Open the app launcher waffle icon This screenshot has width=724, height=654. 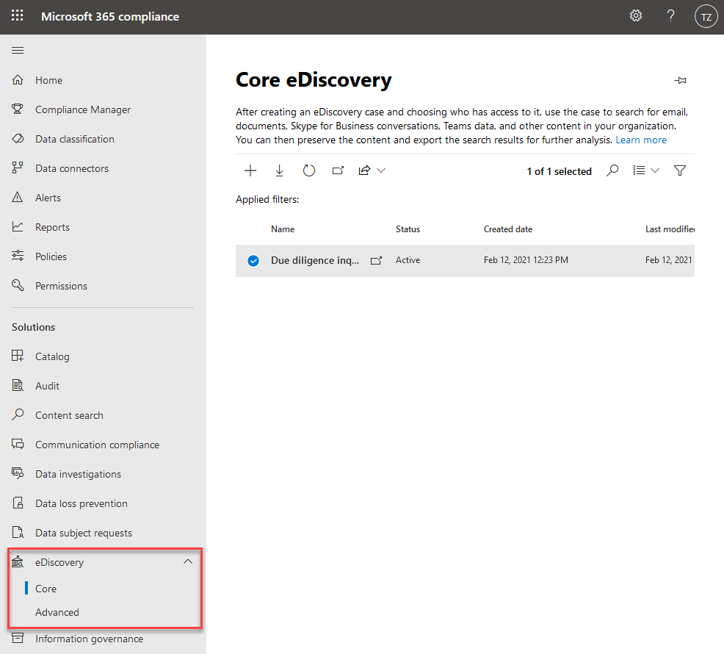pos(18,16)
